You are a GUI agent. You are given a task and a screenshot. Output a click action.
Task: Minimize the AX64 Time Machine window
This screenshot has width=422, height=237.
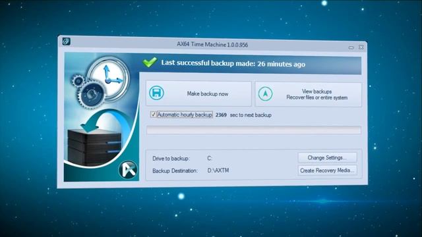351,47
